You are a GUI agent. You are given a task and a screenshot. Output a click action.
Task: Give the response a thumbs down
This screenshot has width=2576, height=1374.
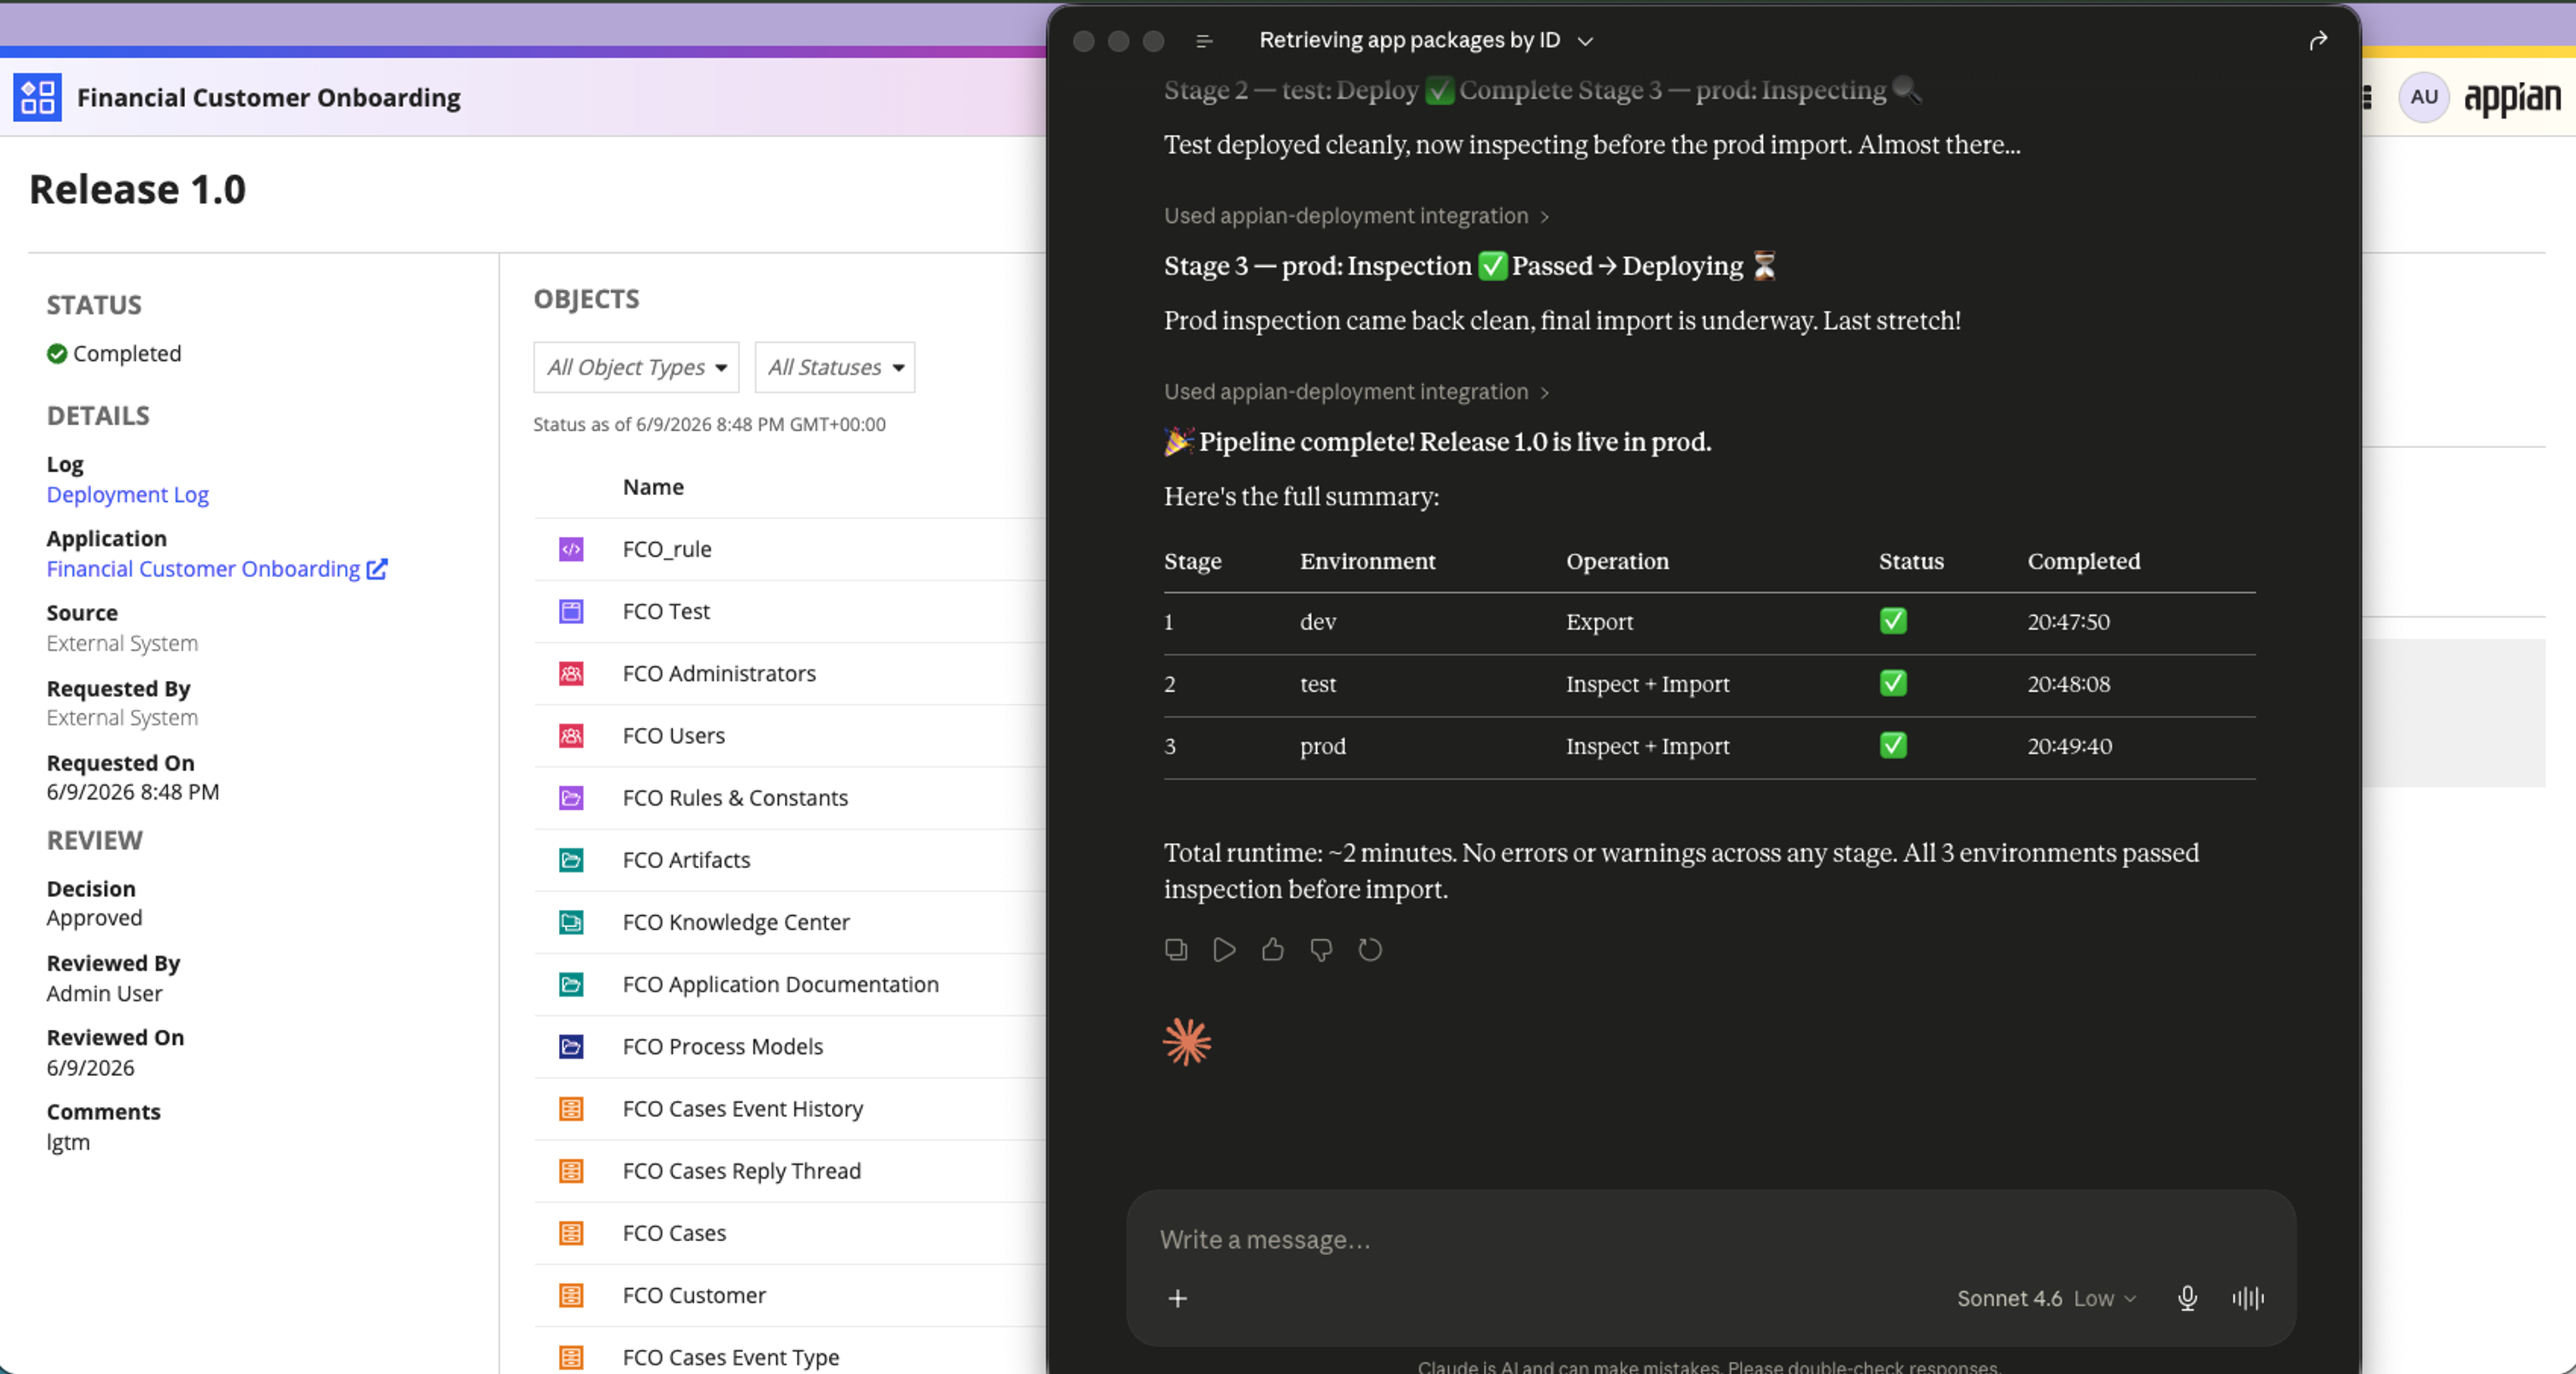click(x=1321, y=949)
